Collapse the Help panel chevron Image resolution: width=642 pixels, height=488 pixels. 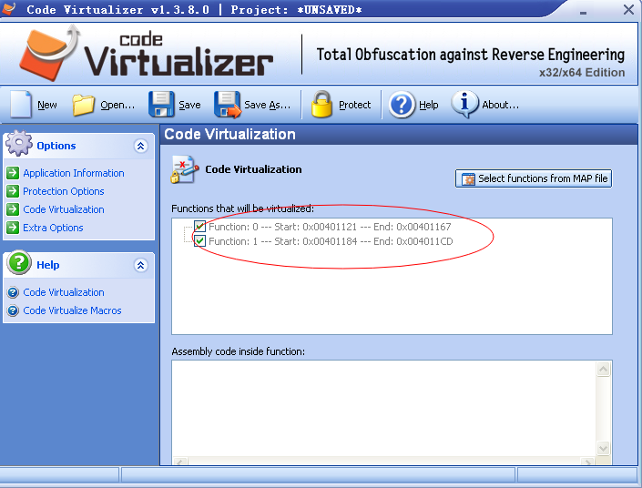click(140, 265)
